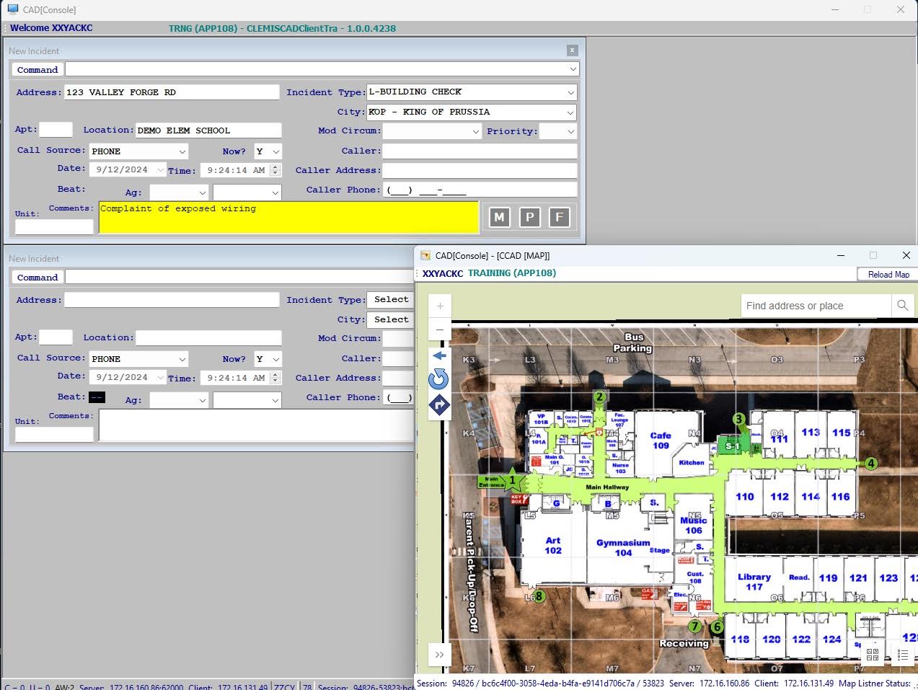
Task: Open the Incident Type dropdown showing L-BUILDING CHECK
Action: pyautogui.click(x=570, y=92)
